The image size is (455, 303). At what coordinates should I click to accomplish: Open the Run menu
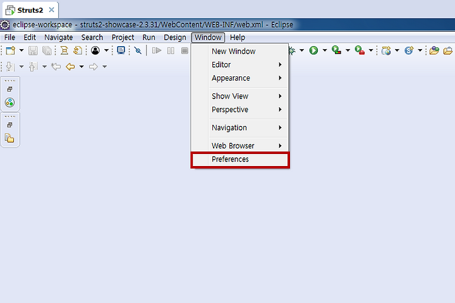(x=149, y=37)
